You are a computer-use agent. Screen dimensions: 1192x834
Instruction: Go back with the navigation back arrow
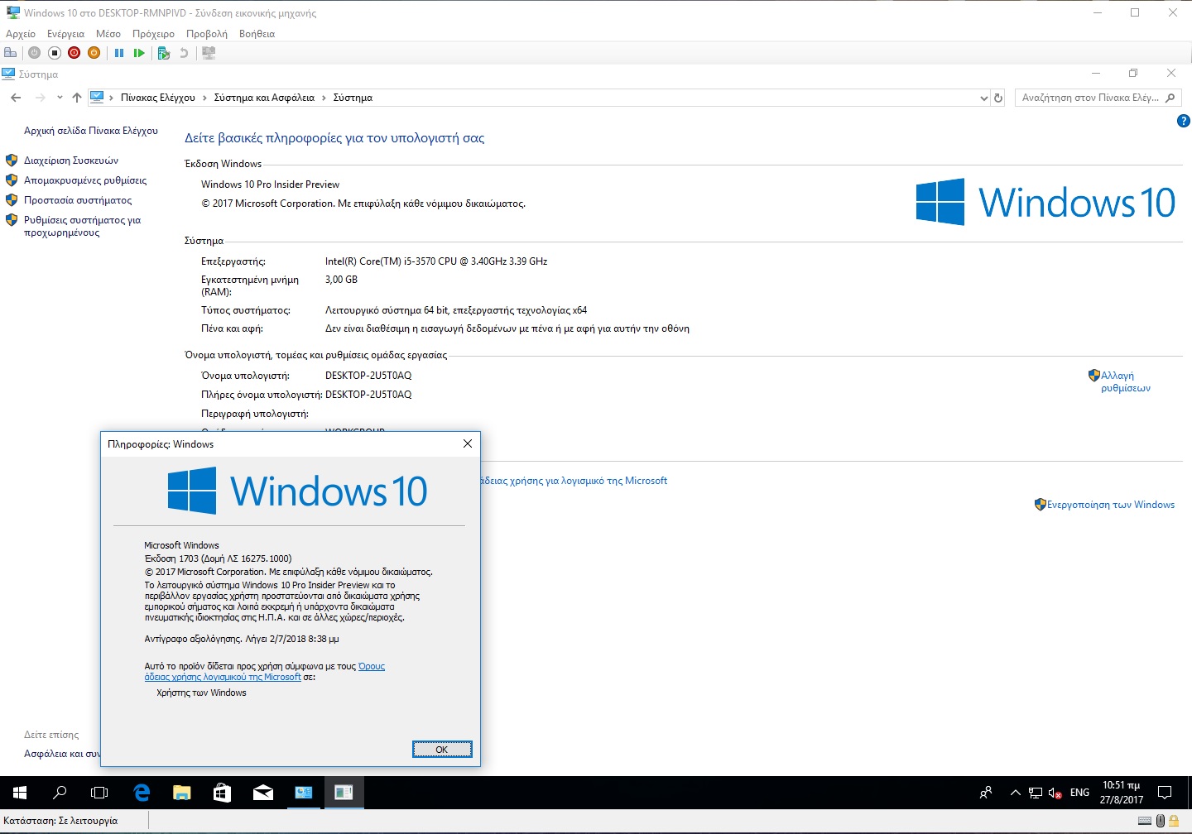coord(16,98)
